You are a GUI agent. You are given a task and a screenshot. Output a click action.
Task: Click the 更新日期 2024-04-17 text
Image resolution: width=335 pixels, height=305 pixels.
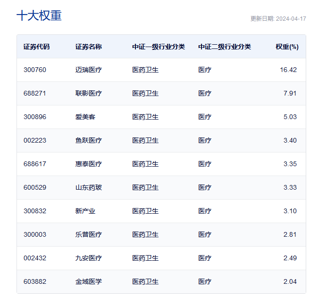278,19
